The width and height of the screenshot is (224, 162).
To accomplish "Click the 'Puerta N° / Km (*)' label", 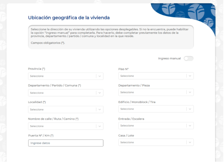I will [41, 136].
